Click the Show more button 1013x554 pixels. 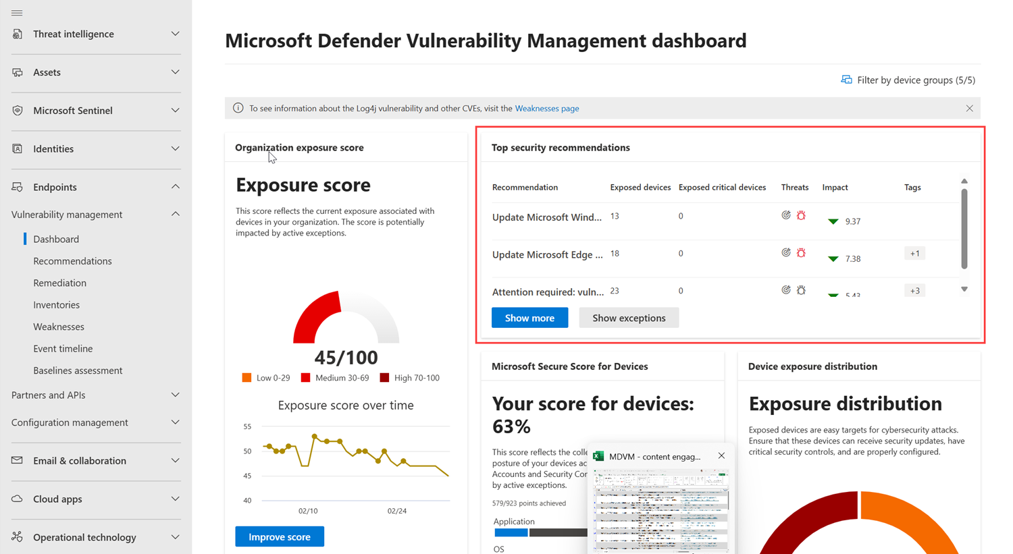tap(529, 318)
